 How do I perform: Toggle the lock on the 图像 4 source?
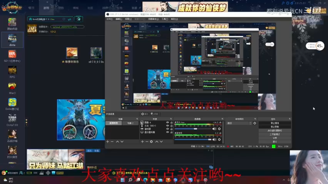[171, 122]
